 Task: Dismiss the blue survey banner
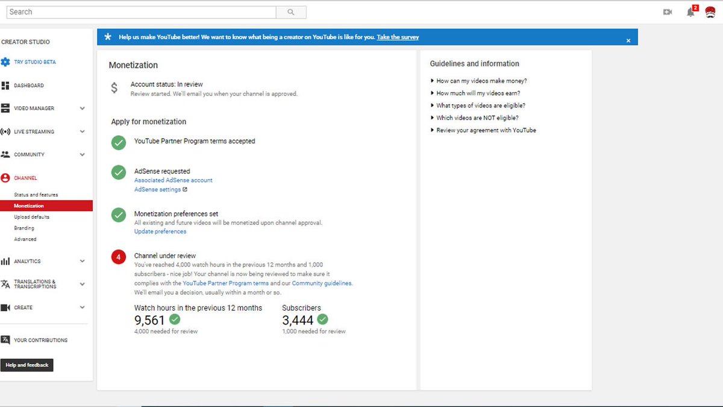pyautogui.click(x=628, y=40)
